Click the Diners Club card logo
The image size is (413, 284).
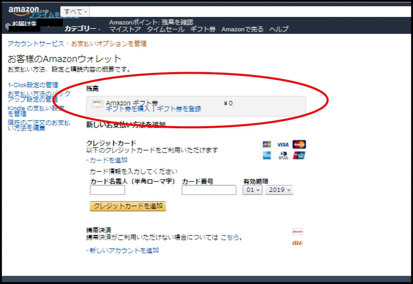[283, 155]
